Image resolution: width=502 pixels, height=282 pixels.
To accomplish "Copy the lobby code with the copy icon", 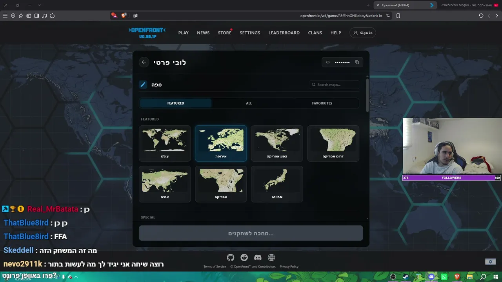I will pyautogui.click(x=357, y=62).
